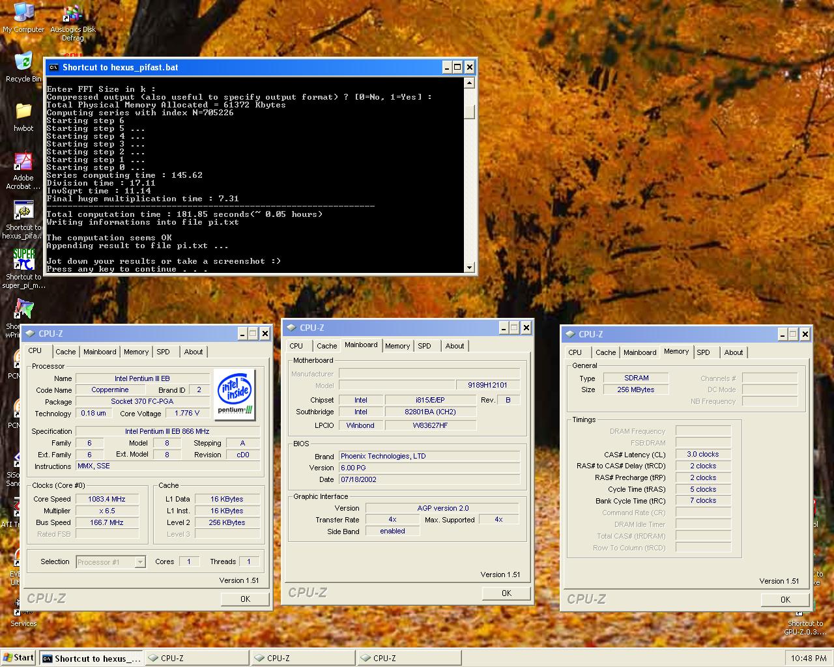Click Core Voltage value 1.776 V
This screenshot has width=834, height=667.
point(187,413)
